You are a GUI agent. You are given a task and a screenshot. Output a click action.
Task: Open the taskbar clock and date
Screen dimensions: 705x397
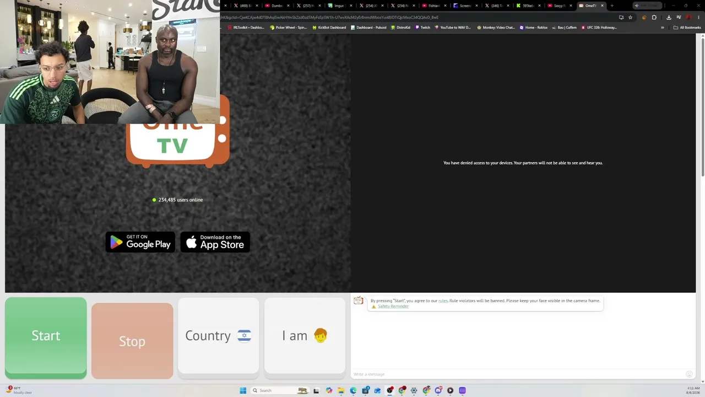click(693, 390)
